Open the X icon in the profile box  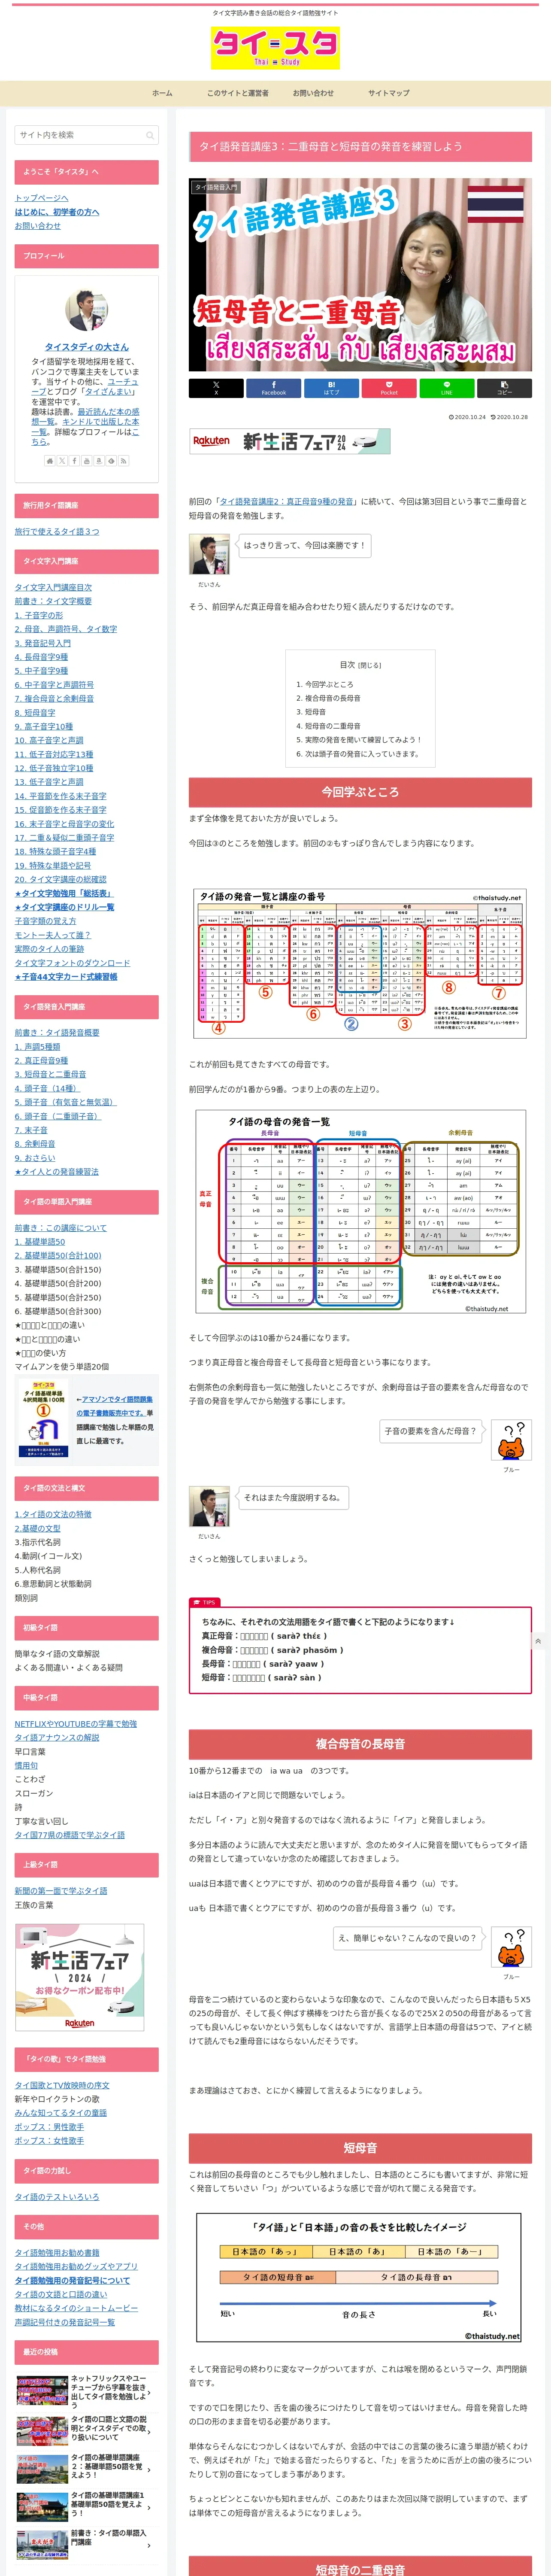pos(61,461)
